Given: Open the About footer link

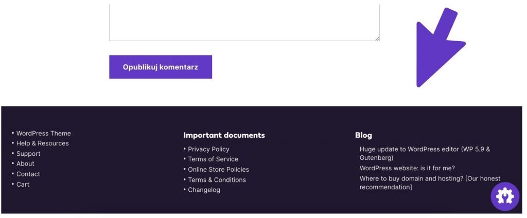Looking at the screenshot, I should tap(25, 164).
